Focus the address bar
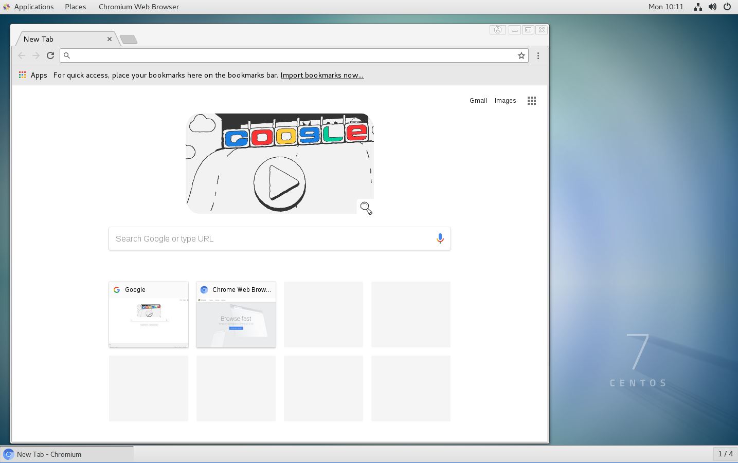Image resolution: width=738 pixels, height=463 pixels. (x=294, y=55)
